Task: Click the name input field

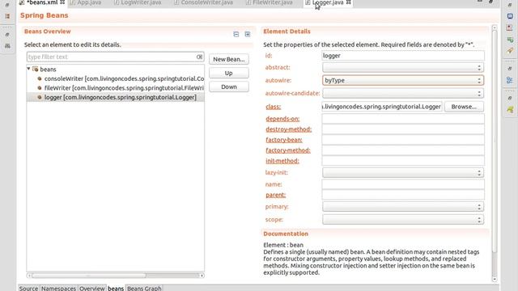Action: point(403,184)
